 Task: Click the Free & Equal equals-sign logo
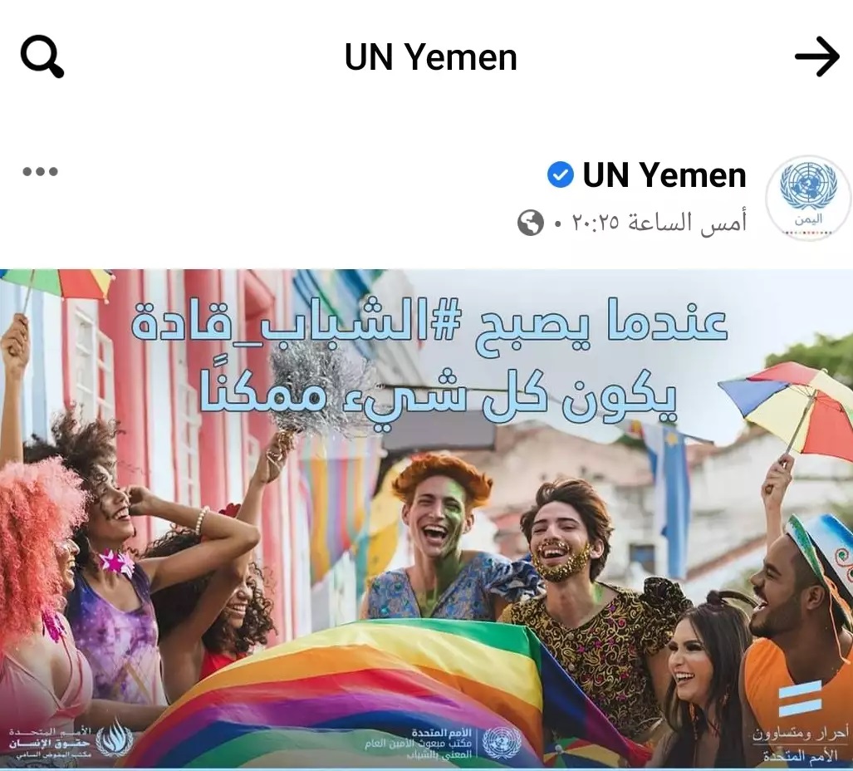pyautogui.click(x=800, y=699)
